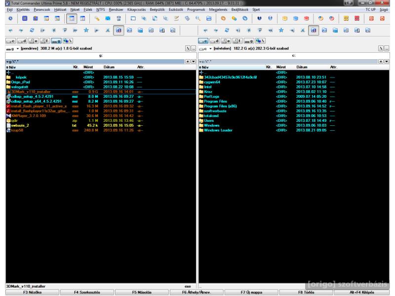The height and width of the screenshot is (296, 395).
Task: Click the F3 Nézőke button
Action: coord(32,292)
